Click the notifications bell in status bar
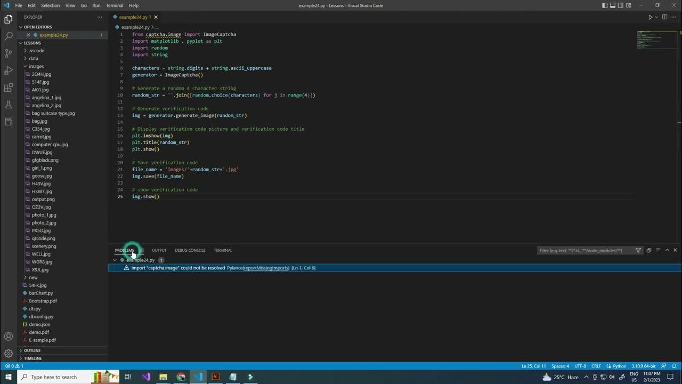The image size is (682, 384). [674, 366]
